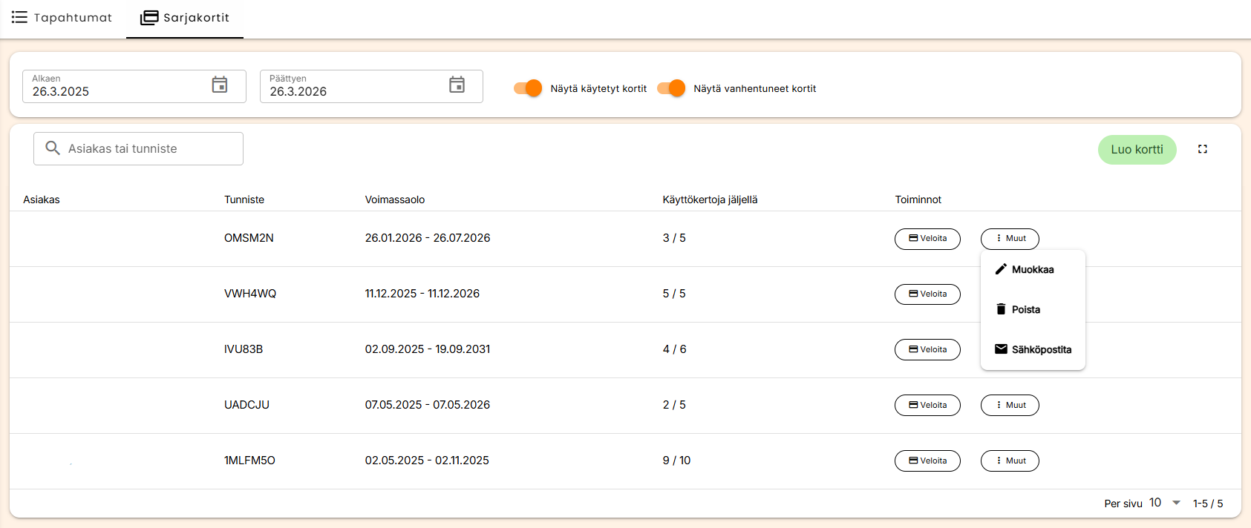The height and width of the screenshot is (528, 1251).
Task: Switch to the Tapahtumat tab
Action: tap(62, 18)
